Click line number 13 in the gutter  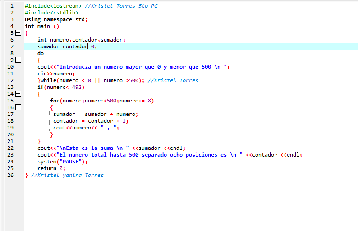tap(10, 87)
